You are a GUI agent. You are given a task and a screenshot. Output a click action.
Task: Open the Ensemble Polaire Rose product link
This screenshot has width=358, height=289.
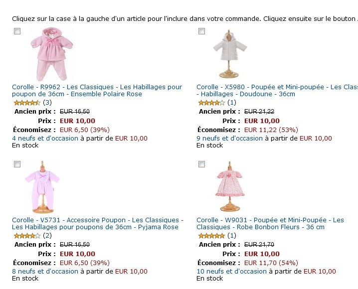(97, 90)
